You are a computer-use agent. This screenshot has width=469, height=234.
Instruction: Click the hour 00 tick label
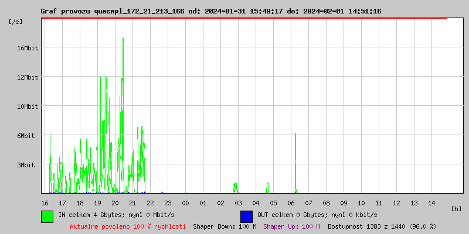tap(185, 203)
